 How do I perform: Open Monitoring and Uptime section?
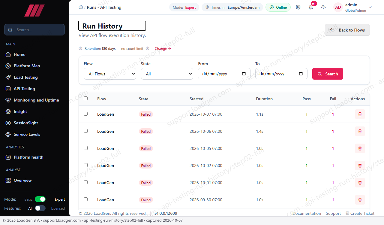click(34, 100)
